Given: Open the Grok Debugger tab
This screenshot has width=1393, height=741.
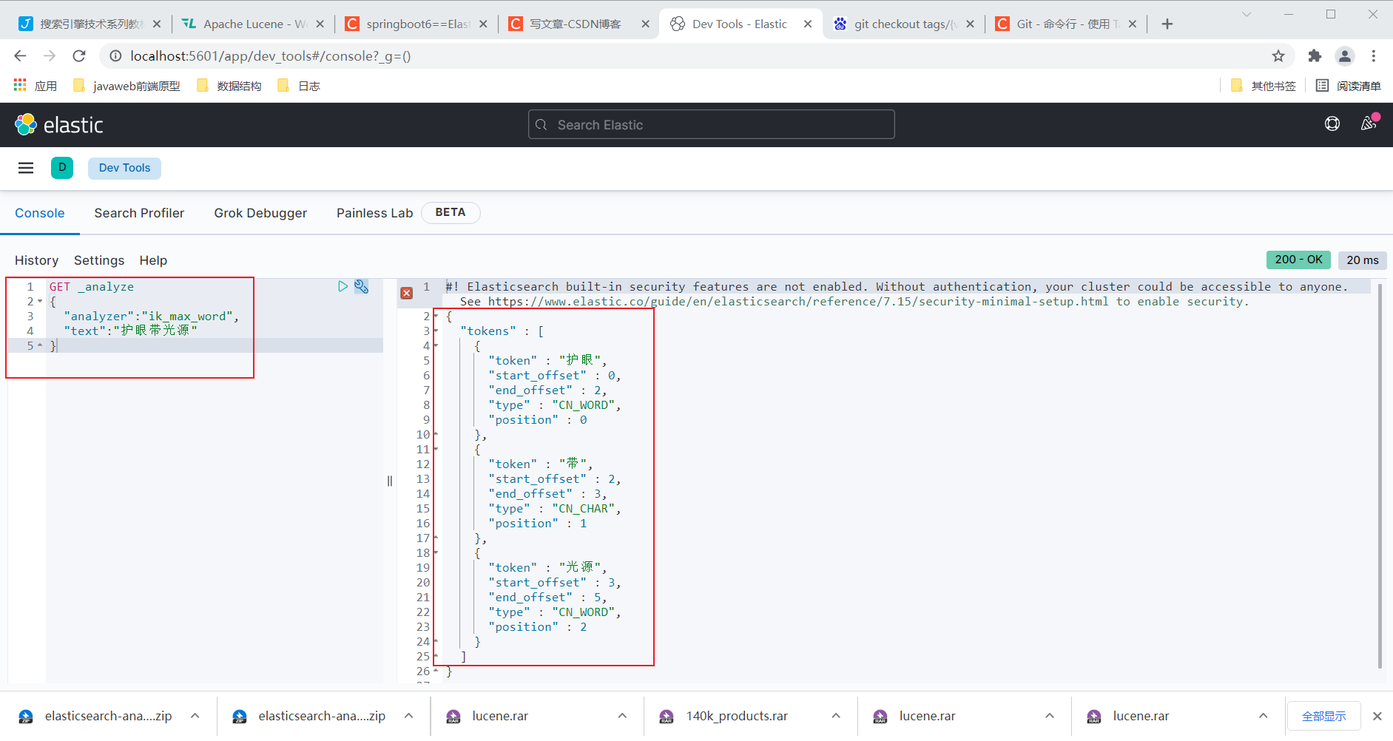Looking at the screenshot, I should (x=260, y=213).
